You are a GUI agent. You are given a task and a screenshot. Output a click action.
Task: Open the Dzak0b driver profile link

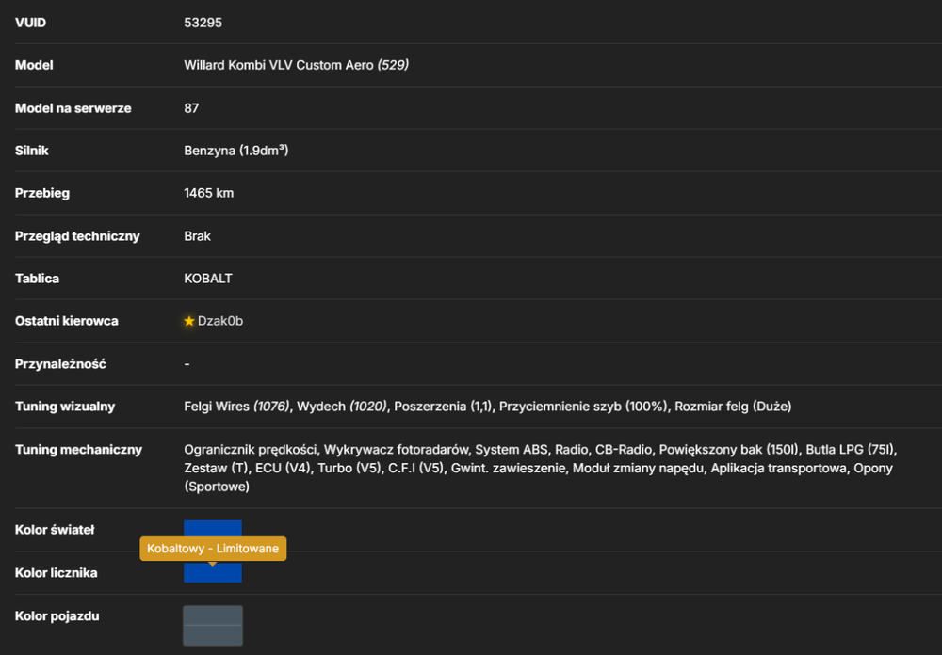[220, 321]
